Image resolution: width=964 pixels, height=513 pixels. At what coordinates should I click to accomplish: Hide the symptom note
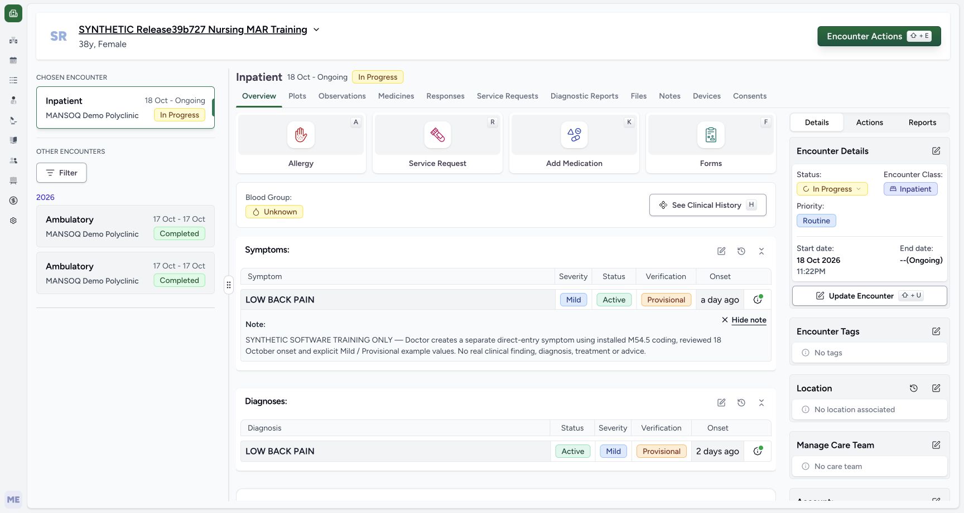[744, 320]
